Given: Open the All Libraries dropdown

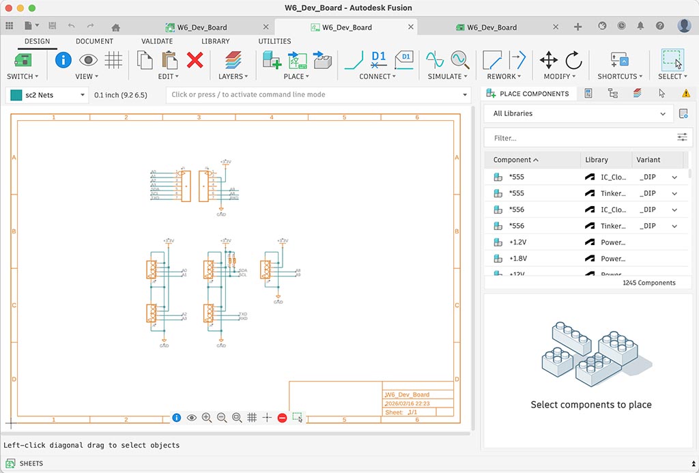Looking at the screenshot, I should [577, 113].
